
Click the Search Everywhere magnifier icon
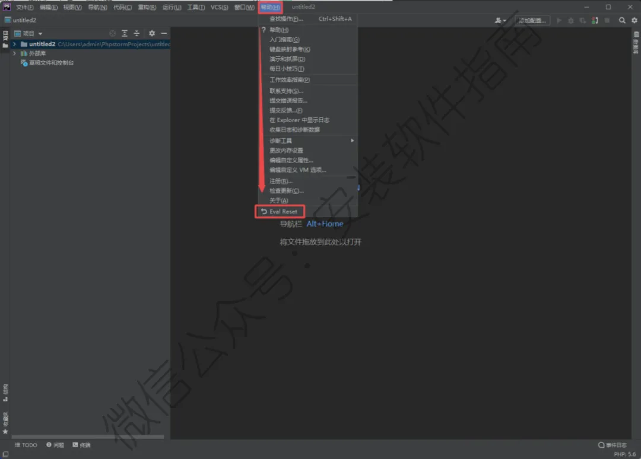[622, 20]
